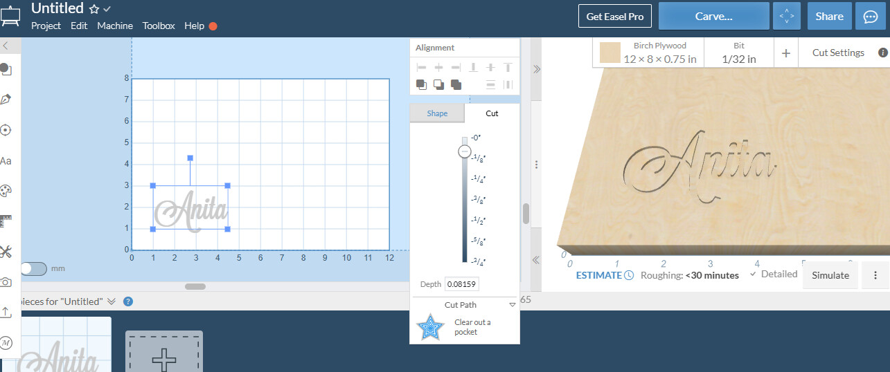Open the three-dot menu beside Simulate

tap(875, 275)
